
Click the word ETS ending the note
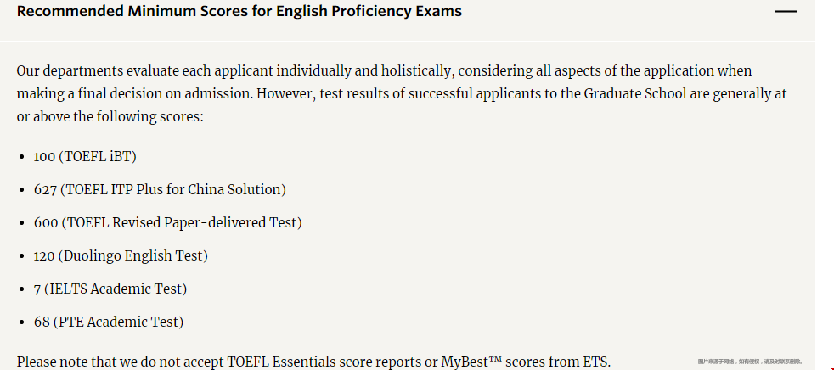click(595, 362)
